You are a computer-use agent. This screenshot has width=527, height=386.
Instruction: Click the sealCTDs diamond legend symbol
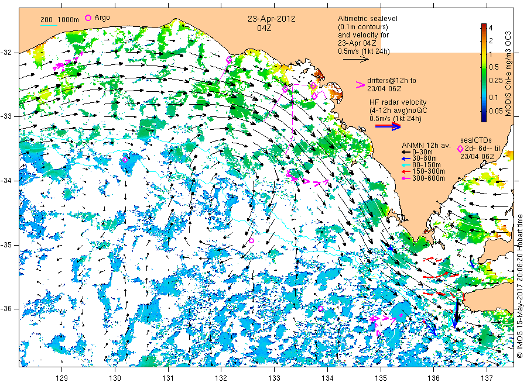(460, 149)
